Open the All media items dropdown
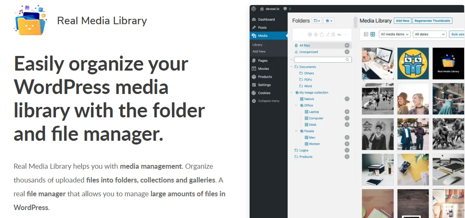 click(x=395, y=34)
